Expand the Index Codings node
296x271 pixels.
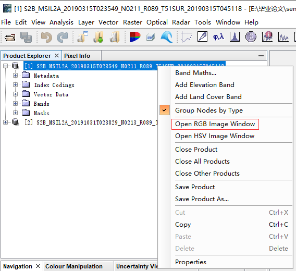click(x=16, y=84)
